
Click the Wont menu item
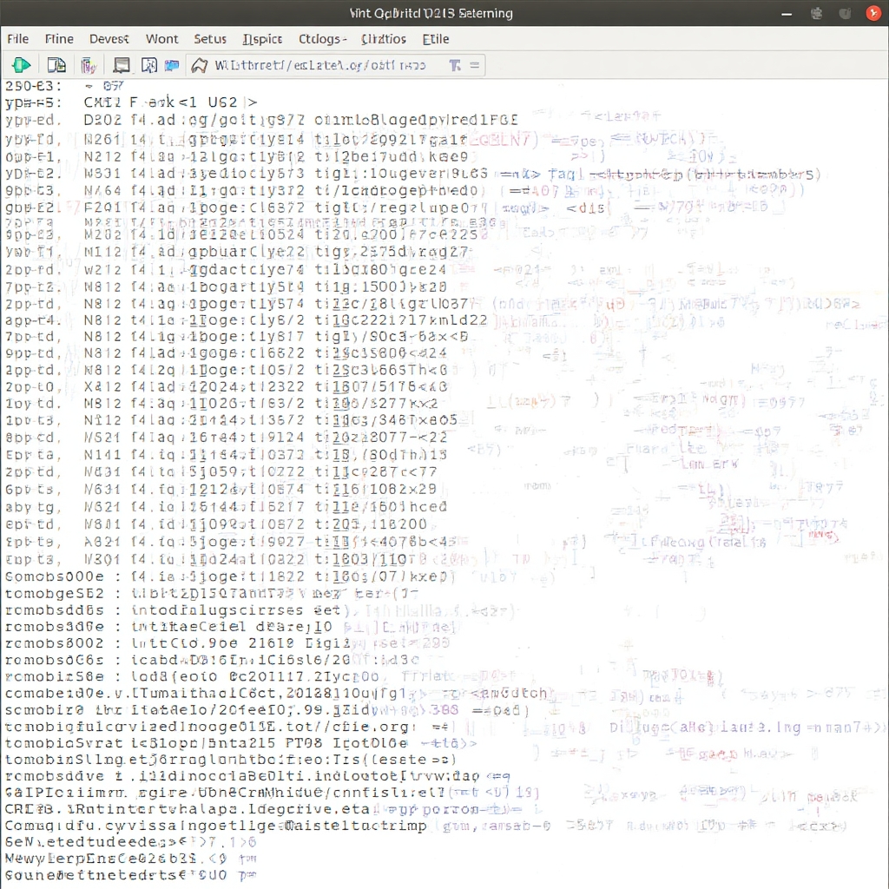[x=161, y=38]
